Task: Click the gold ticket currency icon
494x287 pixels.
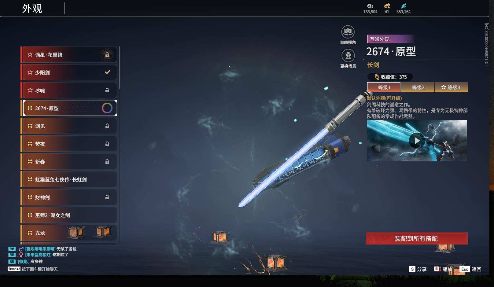Action: pos(387,6)
